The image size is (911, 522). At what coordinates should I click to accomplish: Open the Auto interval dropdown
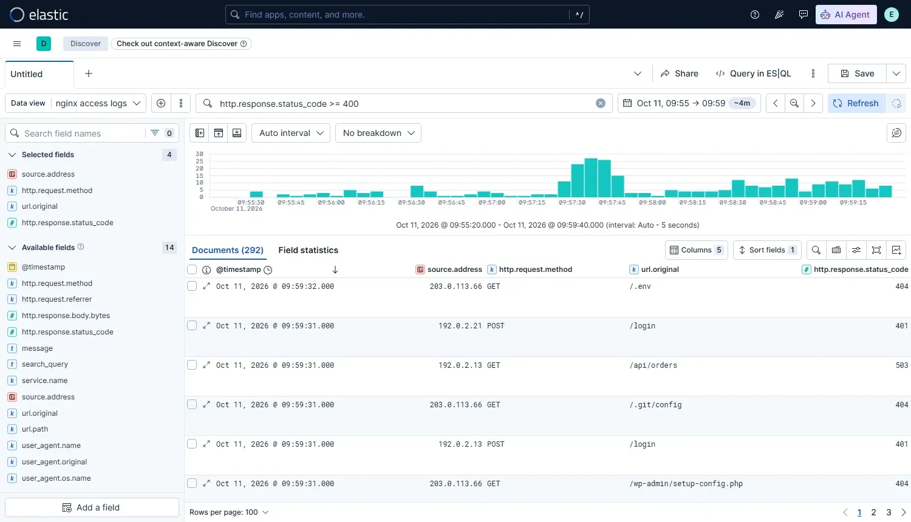292,133
